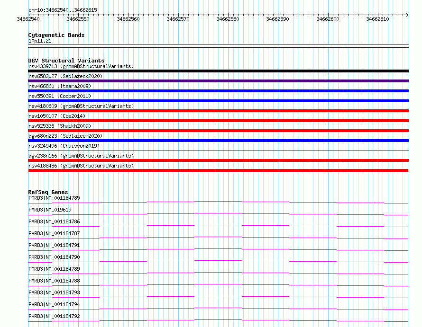Open variant nsv525336 (Shaikh2009)

pyautogui.click(x=60, y=126)
